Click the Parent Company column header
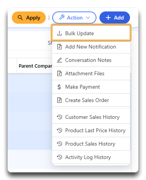This screenshot has width=146, height=180. [35, 66]
